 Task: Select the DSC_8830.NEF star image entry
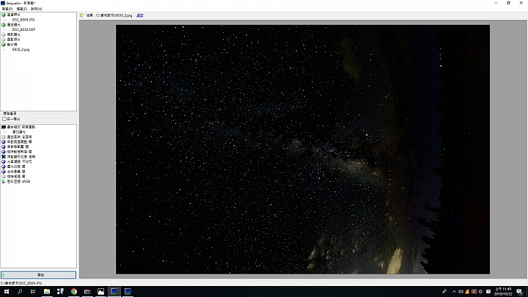click(23, 29)
